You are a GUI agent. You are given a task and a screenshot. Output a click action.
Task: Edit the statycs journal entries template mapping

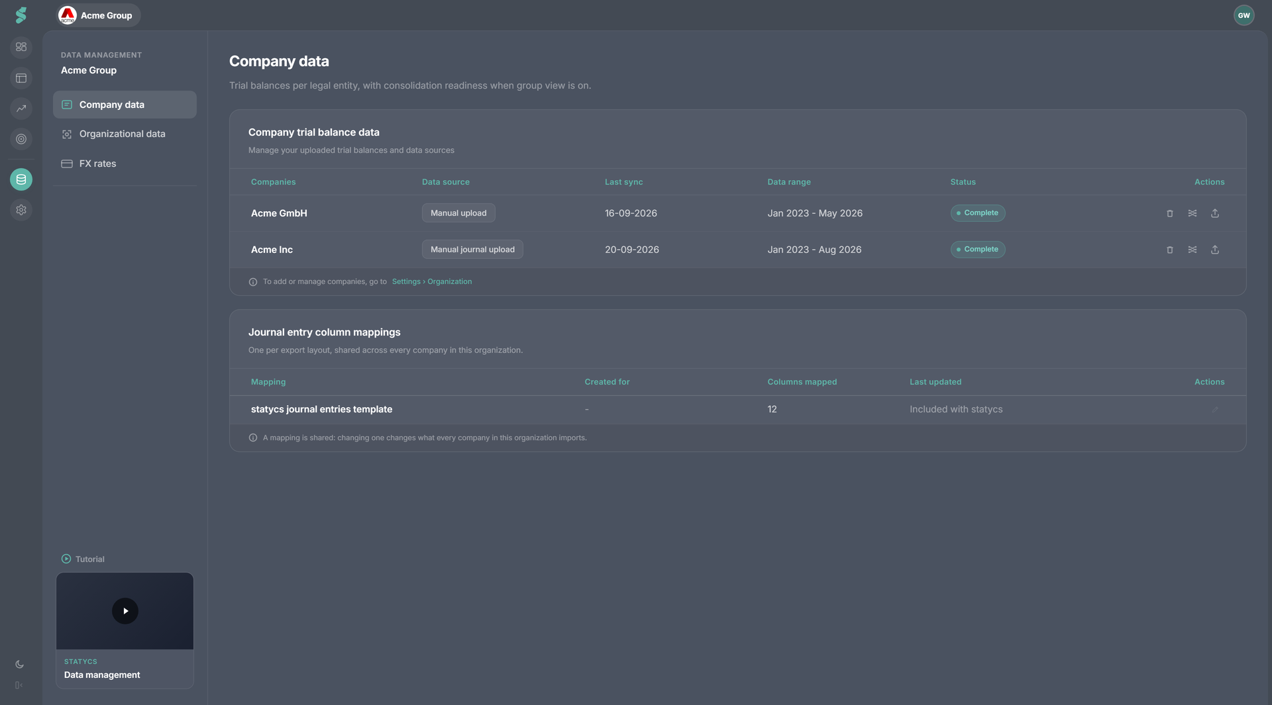(1215, 410)
